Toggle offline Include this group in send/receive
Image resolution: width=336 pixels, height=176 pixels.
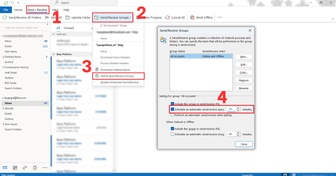click(x=172, y=129)
